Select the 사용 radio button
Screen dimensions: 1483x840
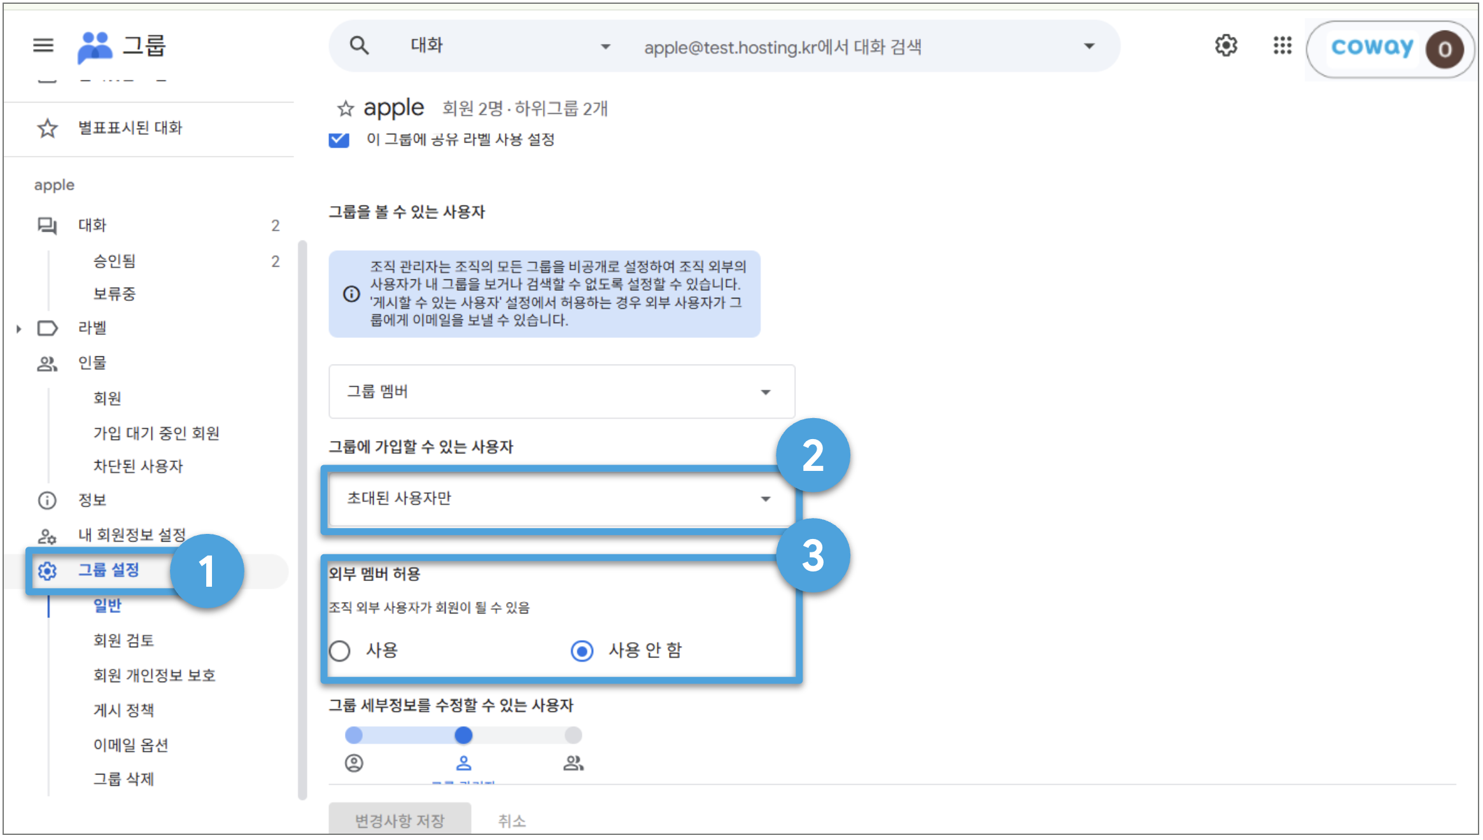340,650
